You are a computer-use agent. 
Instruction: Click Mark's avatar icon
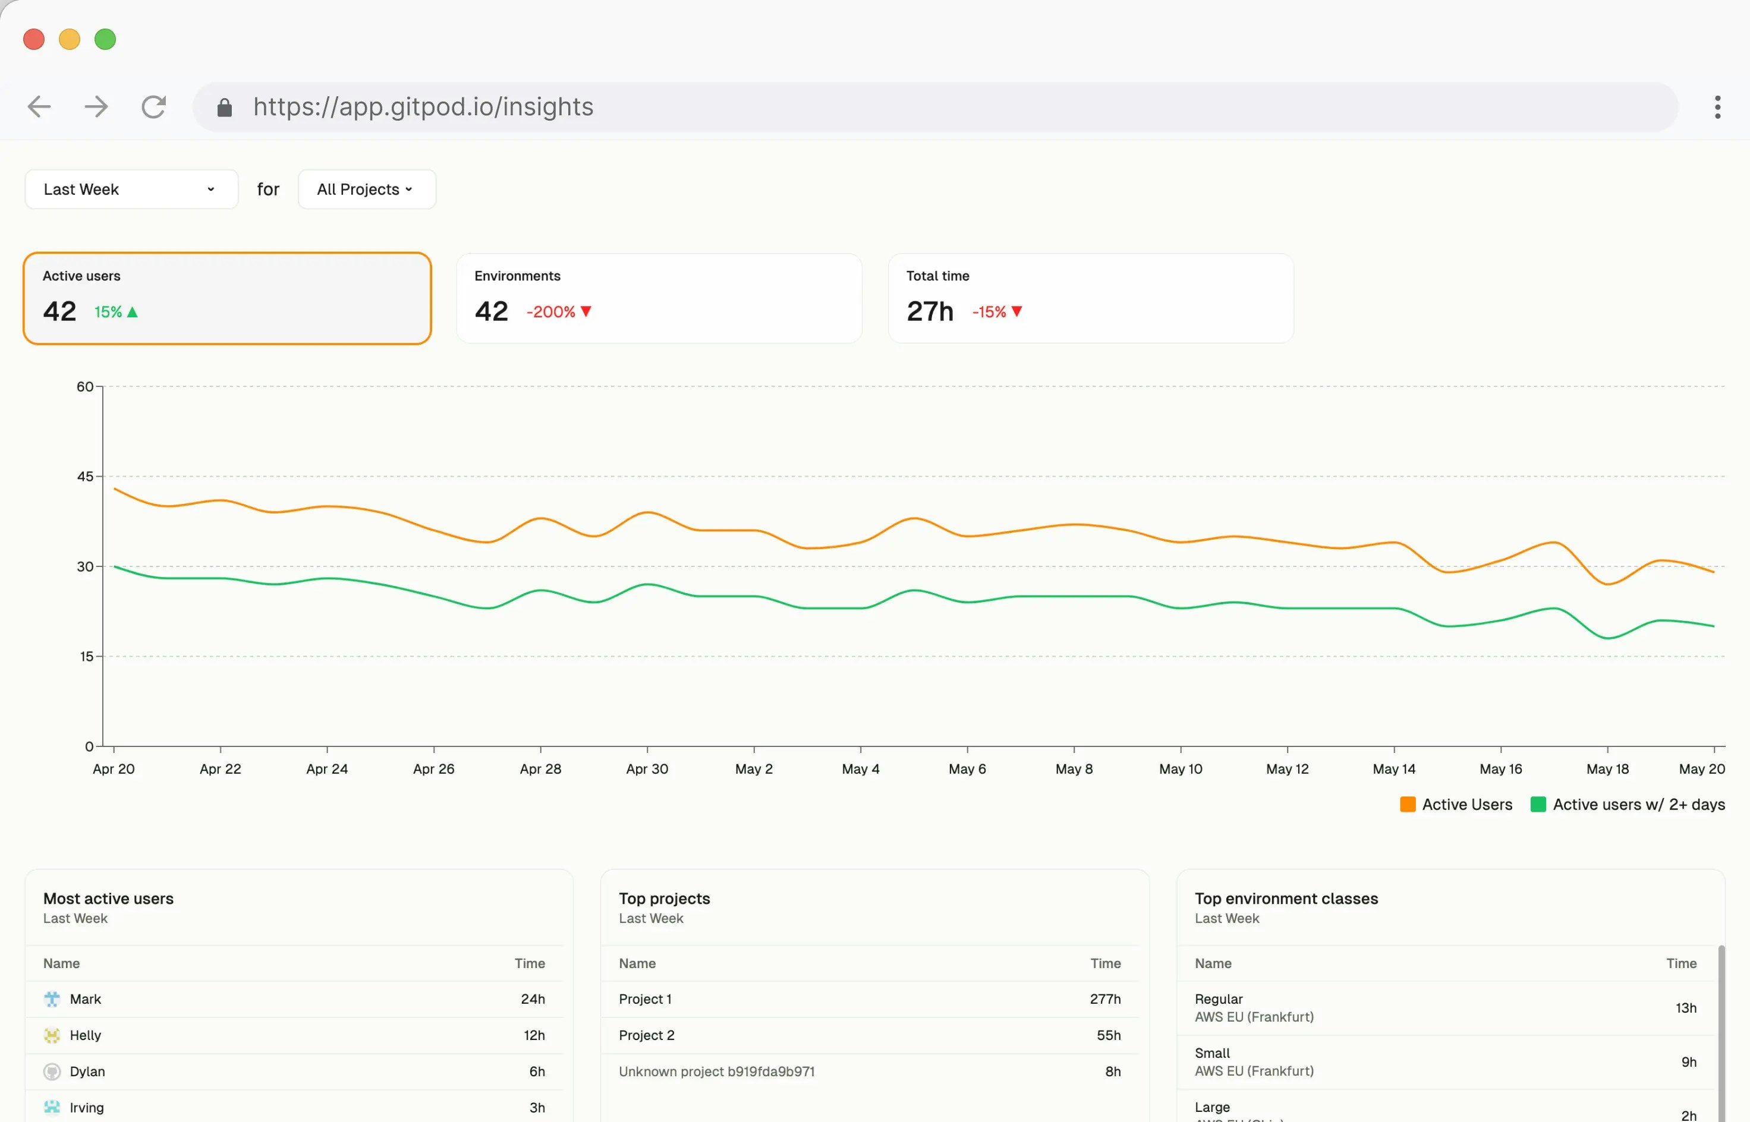[x=52, y=999]
